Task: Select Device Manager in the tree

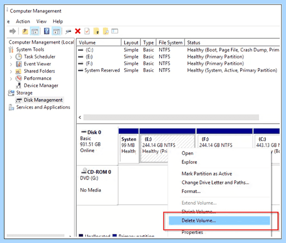Action: (41, 85)
